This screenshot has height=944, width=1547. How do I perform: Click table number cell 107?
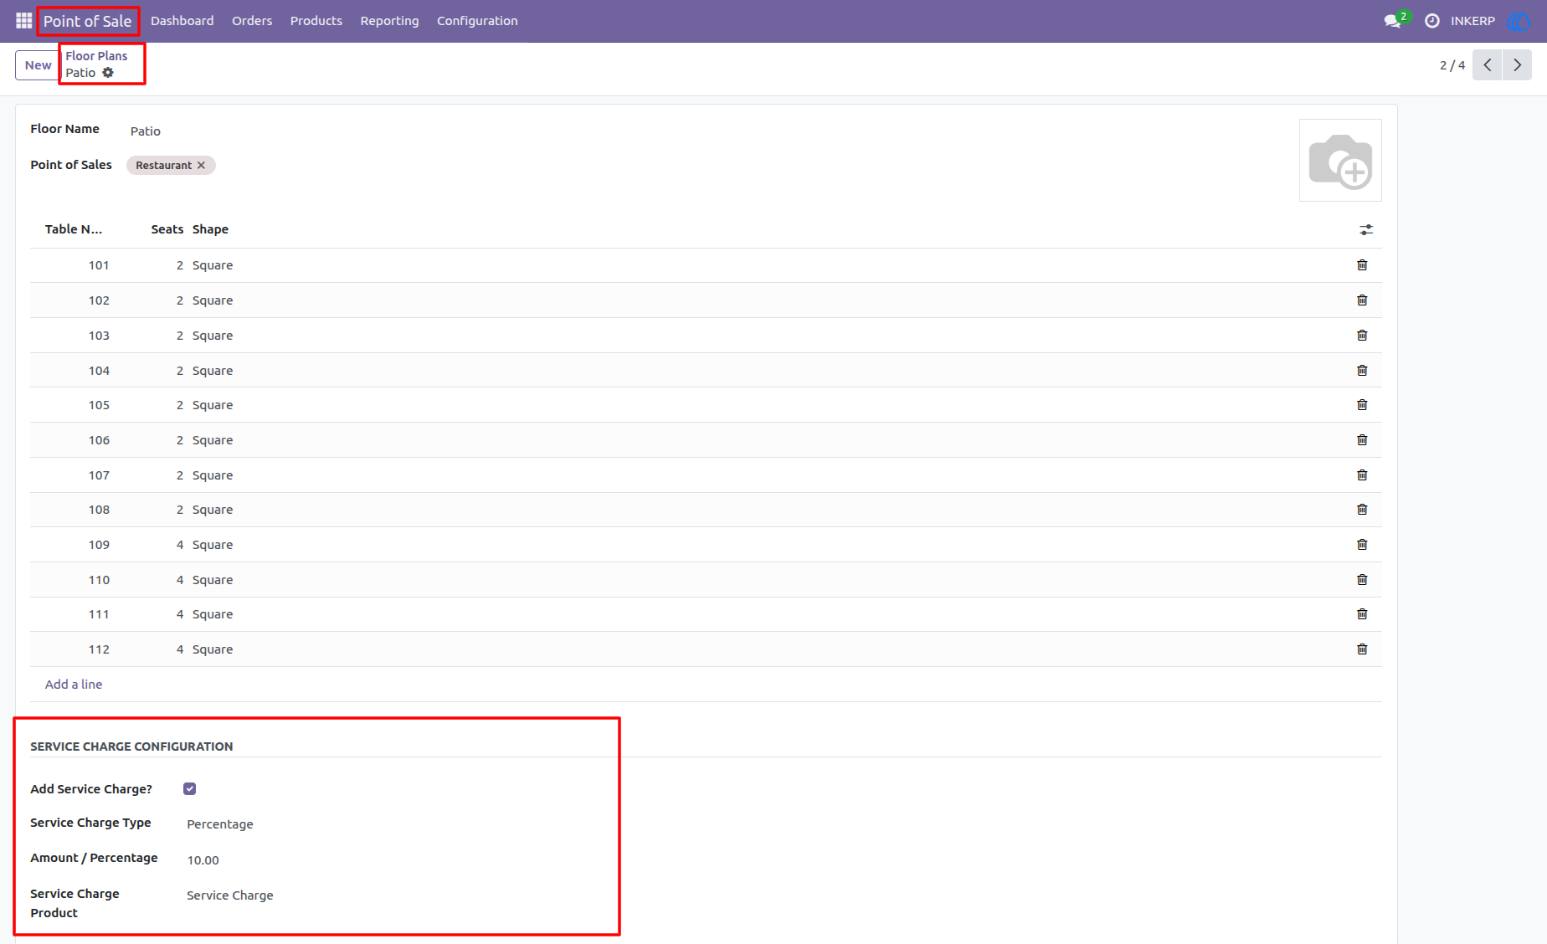[x=99, y=475]
